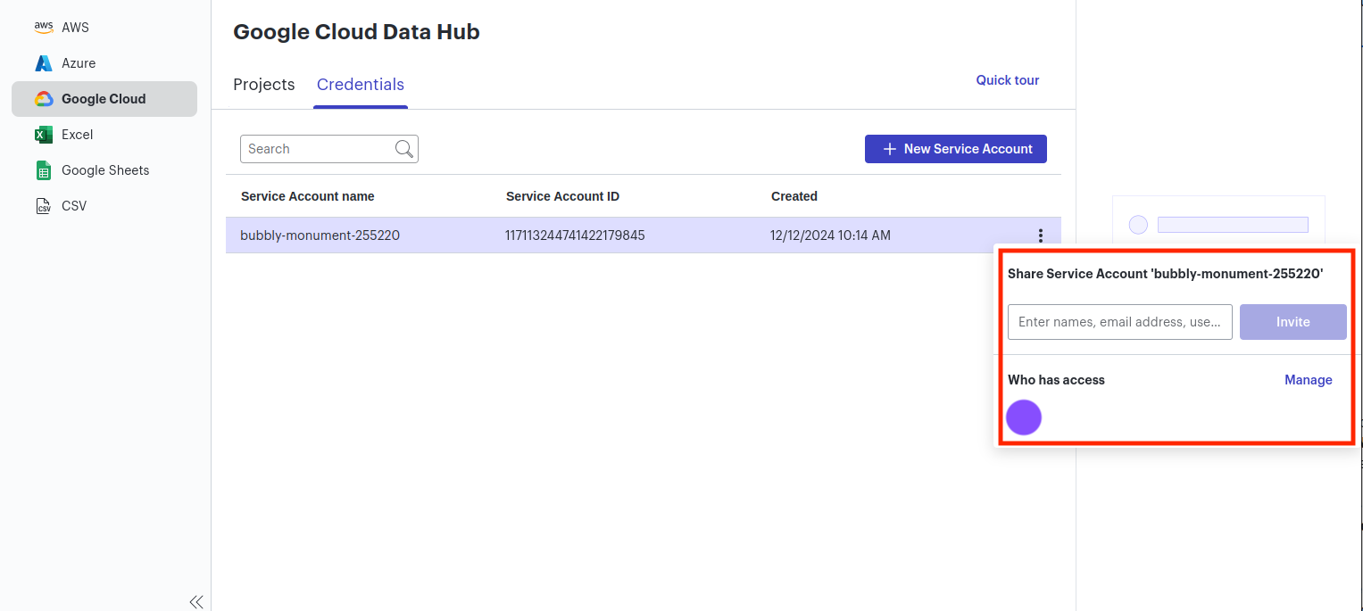This screenshot has height=611, width=1363.
Task: Click the Invite button
Action: 1293,322
